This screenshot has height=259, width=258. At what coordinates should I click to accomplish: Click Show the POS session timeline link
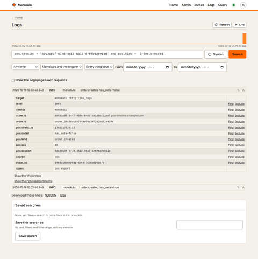(x=33, y=181)
